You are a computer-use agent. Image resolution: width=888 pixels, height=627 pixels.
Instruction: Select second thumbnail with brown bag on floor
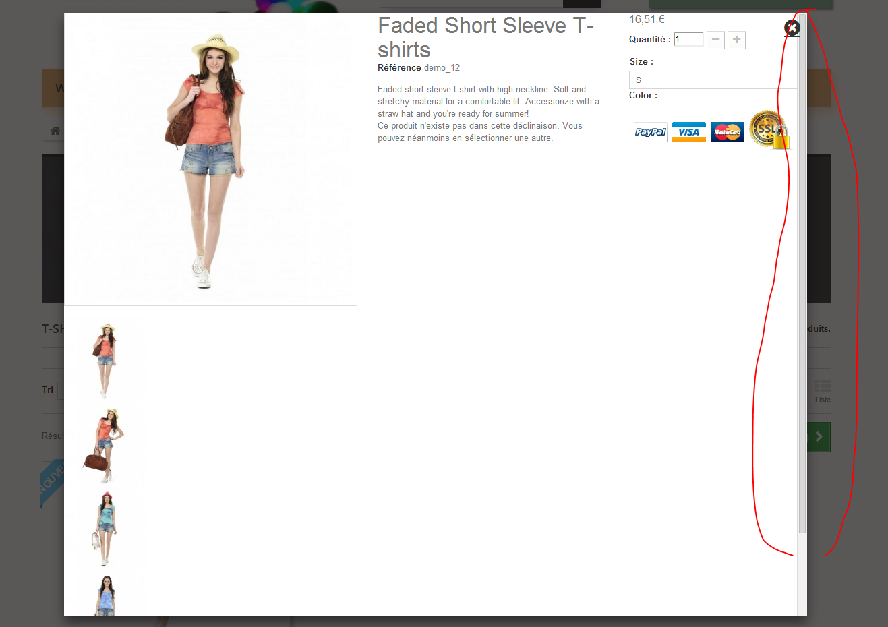click(105, 445)
